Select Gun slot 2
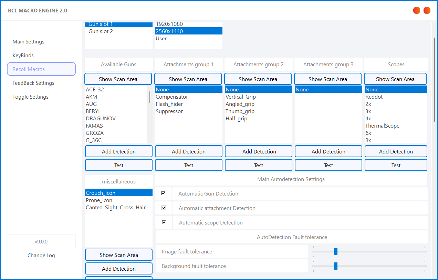The height and width of the screenshot is (280, 438). [x=101, y=31]
